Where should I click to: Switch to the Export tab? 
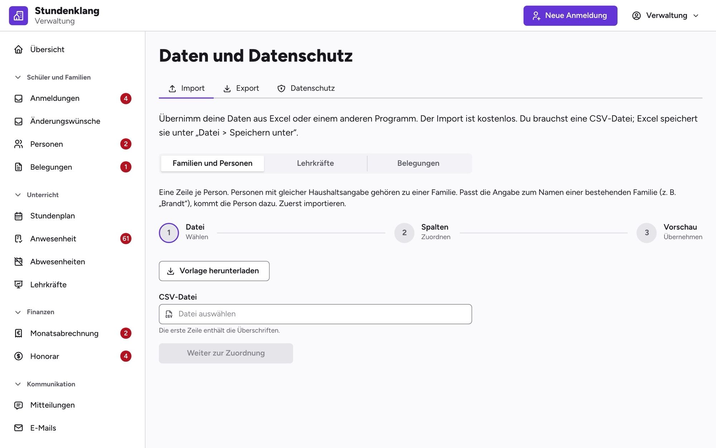coord(241,88)
